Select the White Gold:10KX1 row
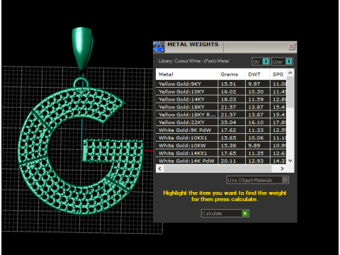Screen dimensions: 340x255 pyautogui.click(x=221, y=138)
